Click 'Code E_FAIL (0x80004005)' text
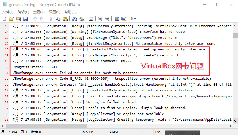This screenshot has width=238, height=135. coord(84,79)
